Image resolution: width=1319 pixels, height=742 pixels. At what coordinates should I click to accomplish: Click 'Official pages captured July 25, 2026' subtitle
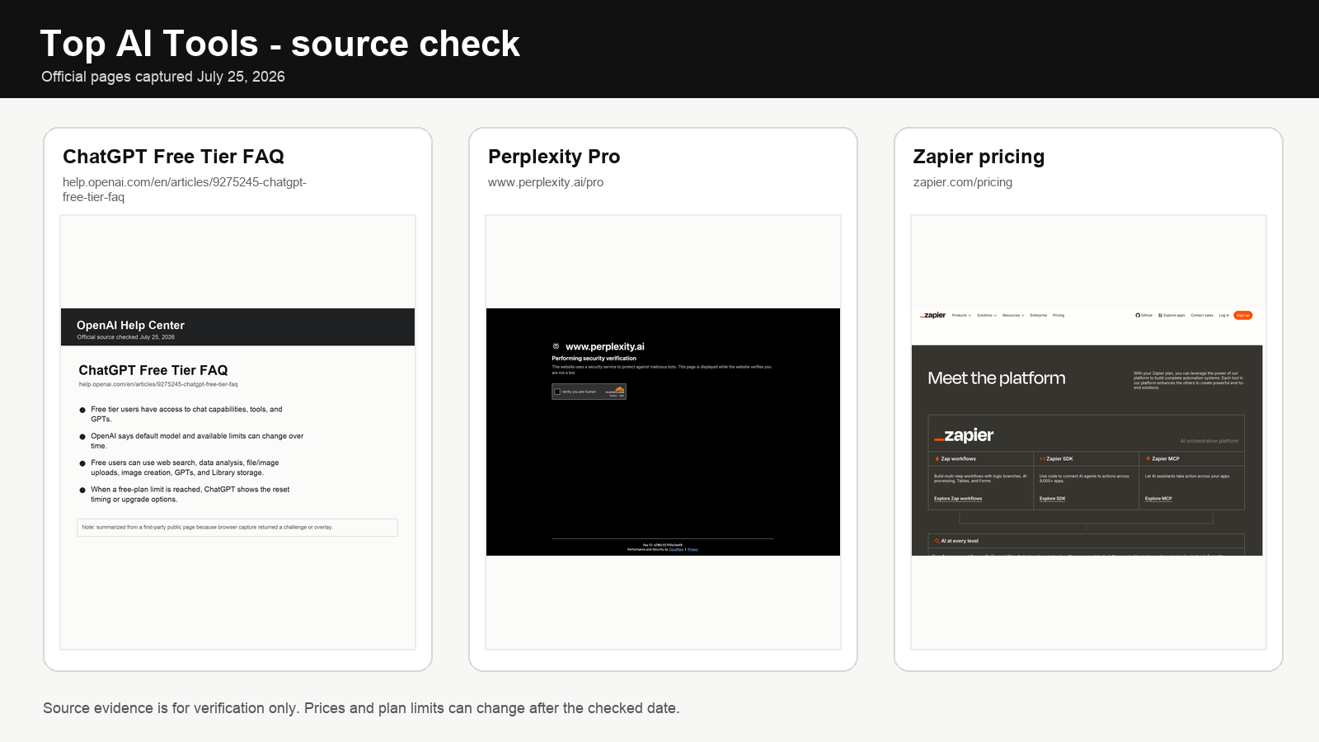(163, 77)
